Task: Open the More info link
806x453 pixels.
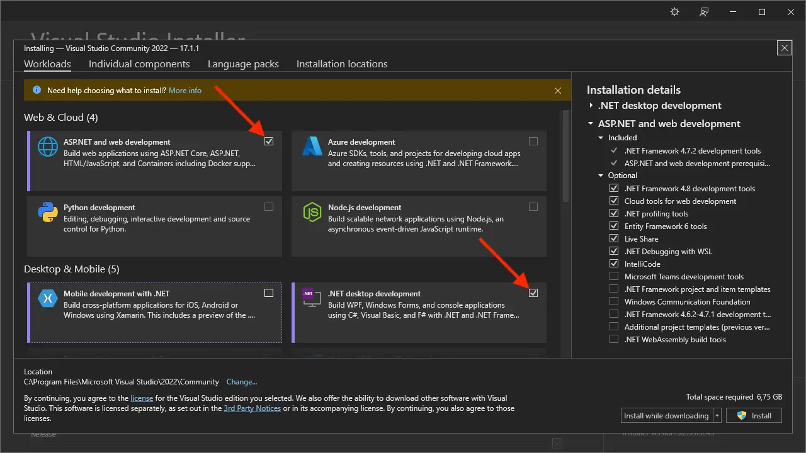Action: [x=185, y=91]
